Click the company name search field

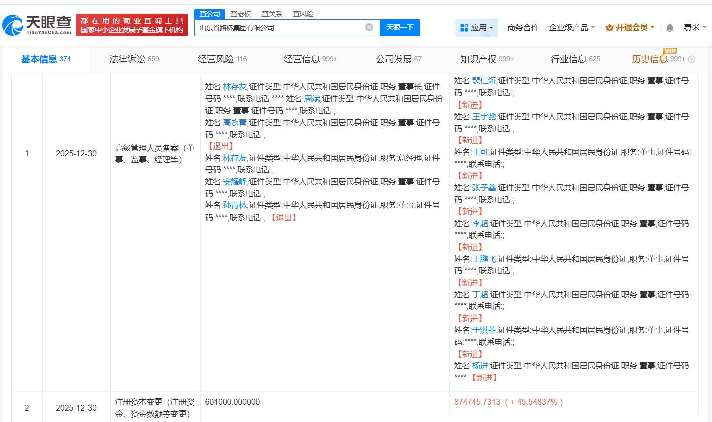point(279,28)
